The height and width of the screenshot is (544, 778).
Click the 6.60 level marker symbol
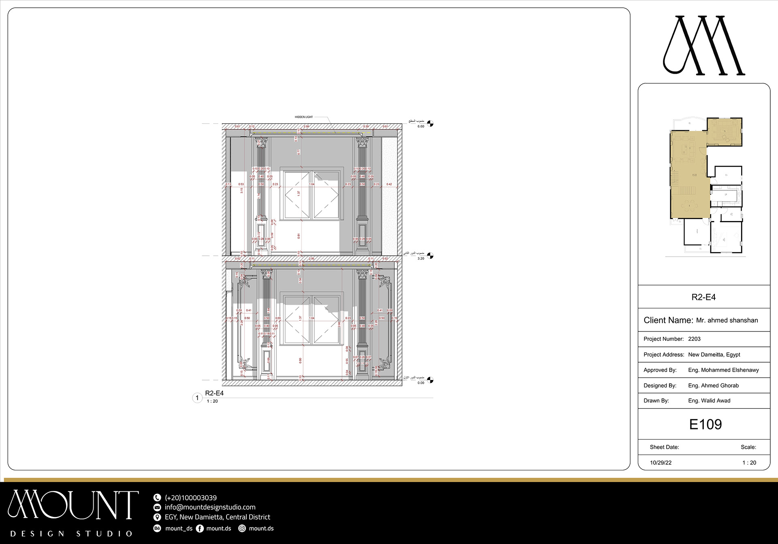tap(430, 123)
